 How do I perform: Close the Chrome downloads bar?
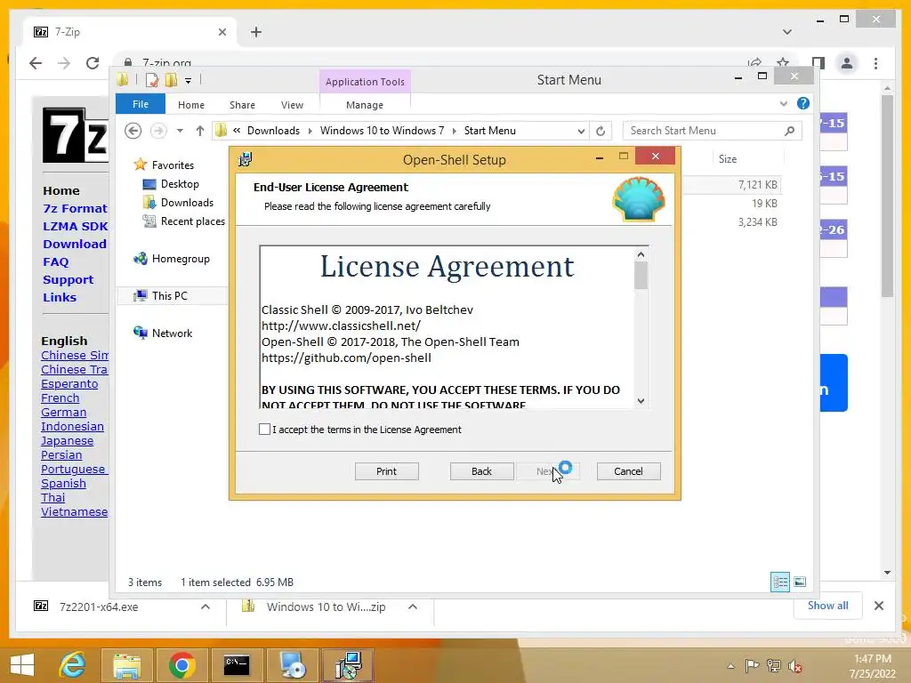878,606
